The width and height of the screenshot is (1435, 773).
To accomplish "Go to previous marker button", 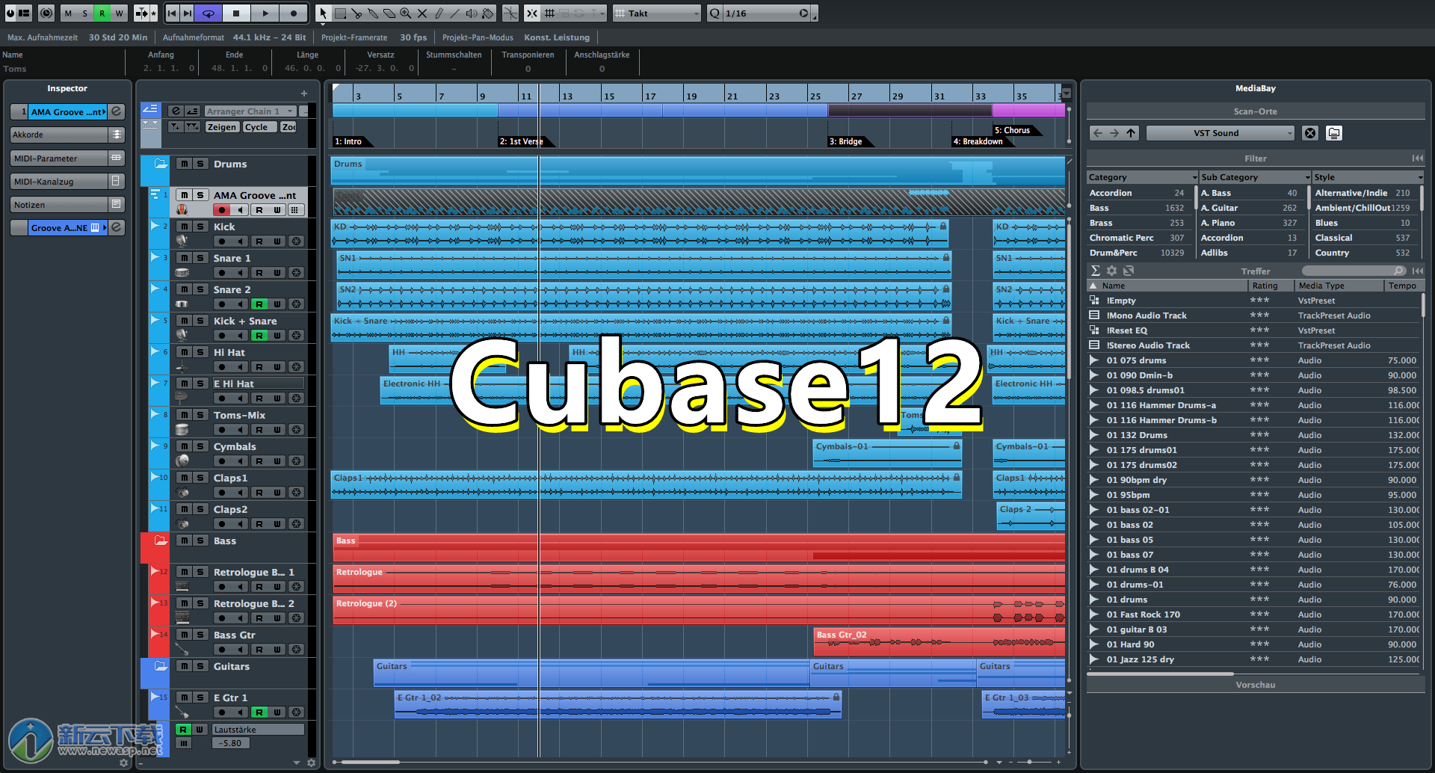I will (x=172, y=13).
